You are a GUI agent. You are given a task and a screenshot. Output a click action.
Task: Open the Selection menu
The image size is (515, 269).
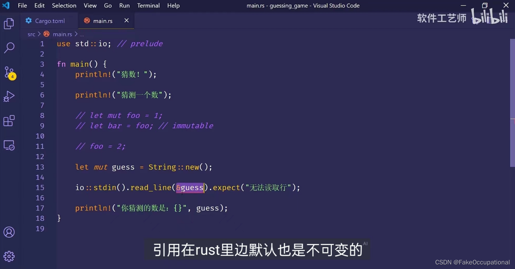pyautogui.click(x=64, y=6)
